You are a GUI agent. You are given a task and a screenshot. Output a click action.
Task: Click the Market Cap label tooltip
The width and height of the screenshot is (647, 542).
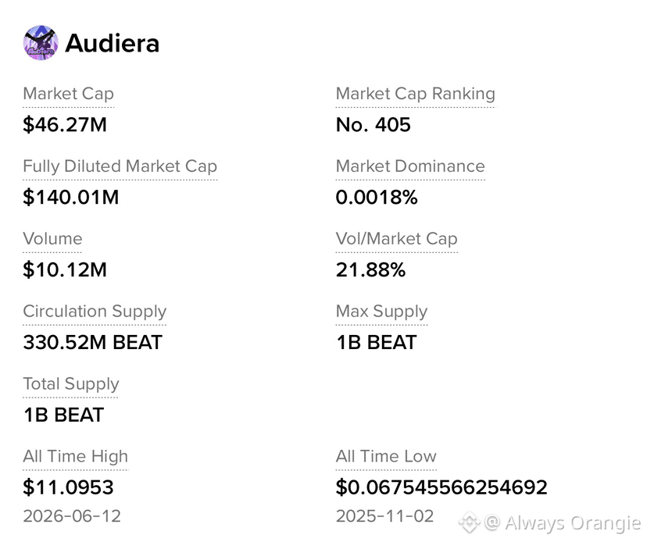click(x=69, y=94)
